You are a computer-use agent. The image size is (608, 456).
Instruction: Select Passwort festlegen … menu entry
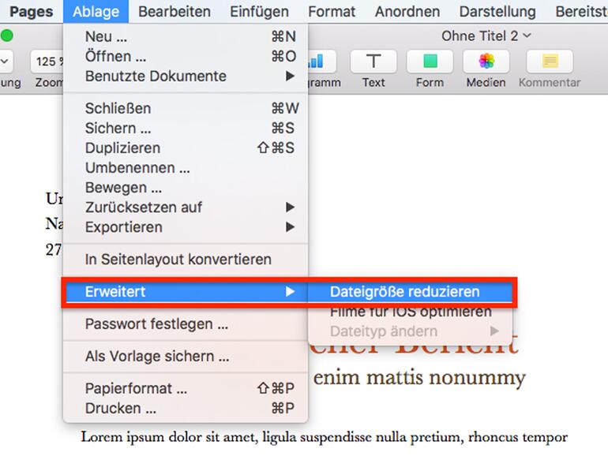[156, 324]
